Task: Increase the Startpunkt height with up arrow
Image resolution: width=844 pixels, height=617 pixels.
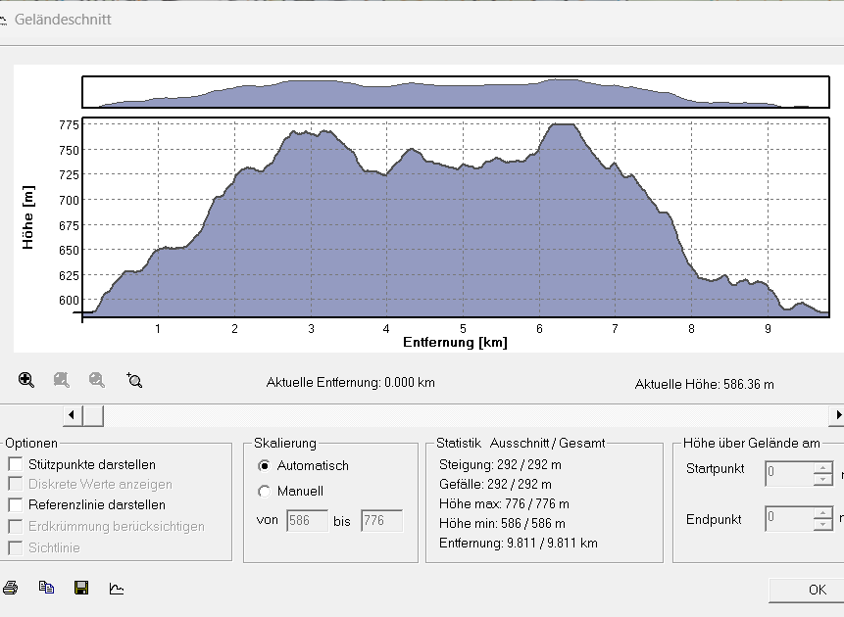Action: [x=823, y=468]
